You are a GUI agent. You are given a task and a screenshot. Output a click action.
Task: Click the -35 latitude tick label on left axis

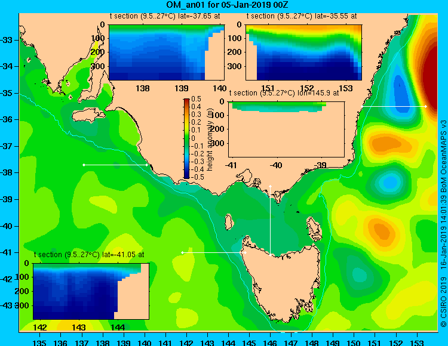pos(7,93)
